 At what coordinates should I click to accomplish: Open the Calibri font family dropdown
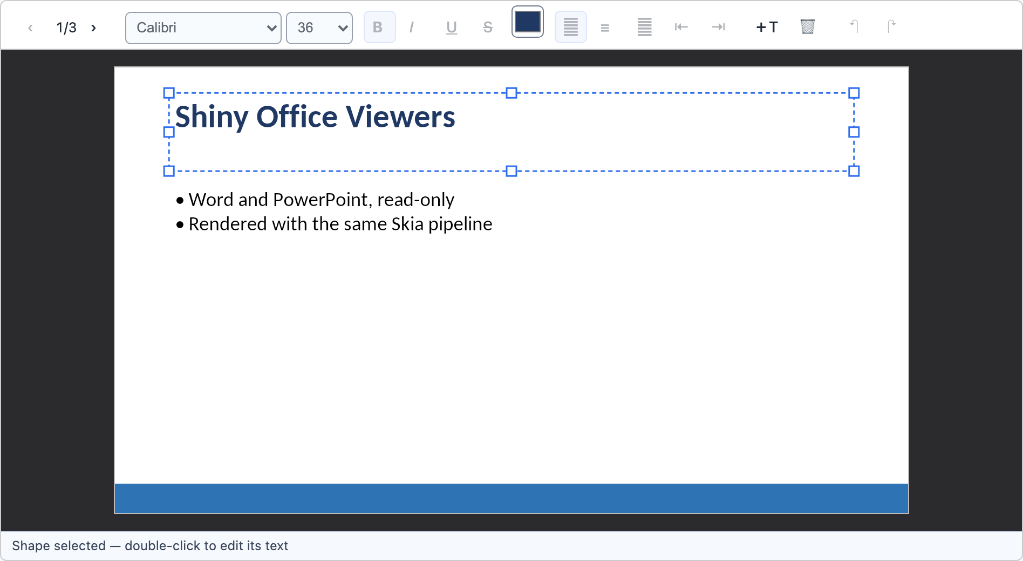click(203, 28)
